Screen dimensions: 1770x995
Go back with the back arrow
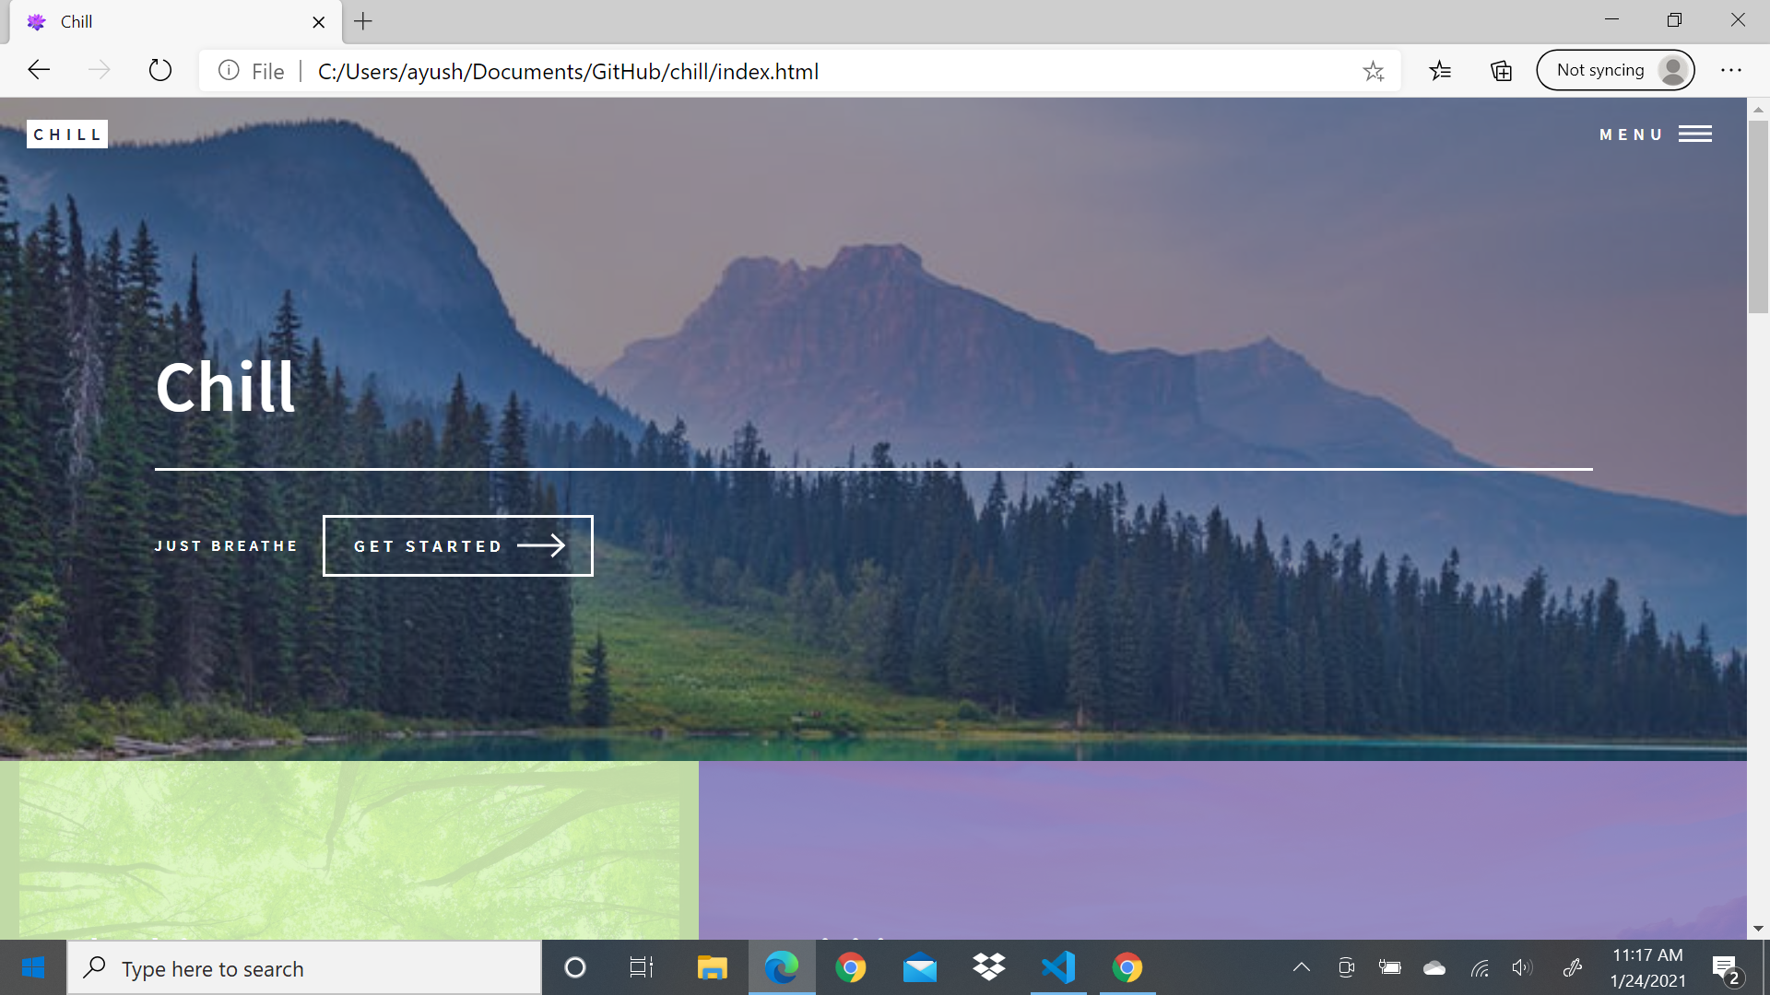pyautogui.click(x=39, y=71)
